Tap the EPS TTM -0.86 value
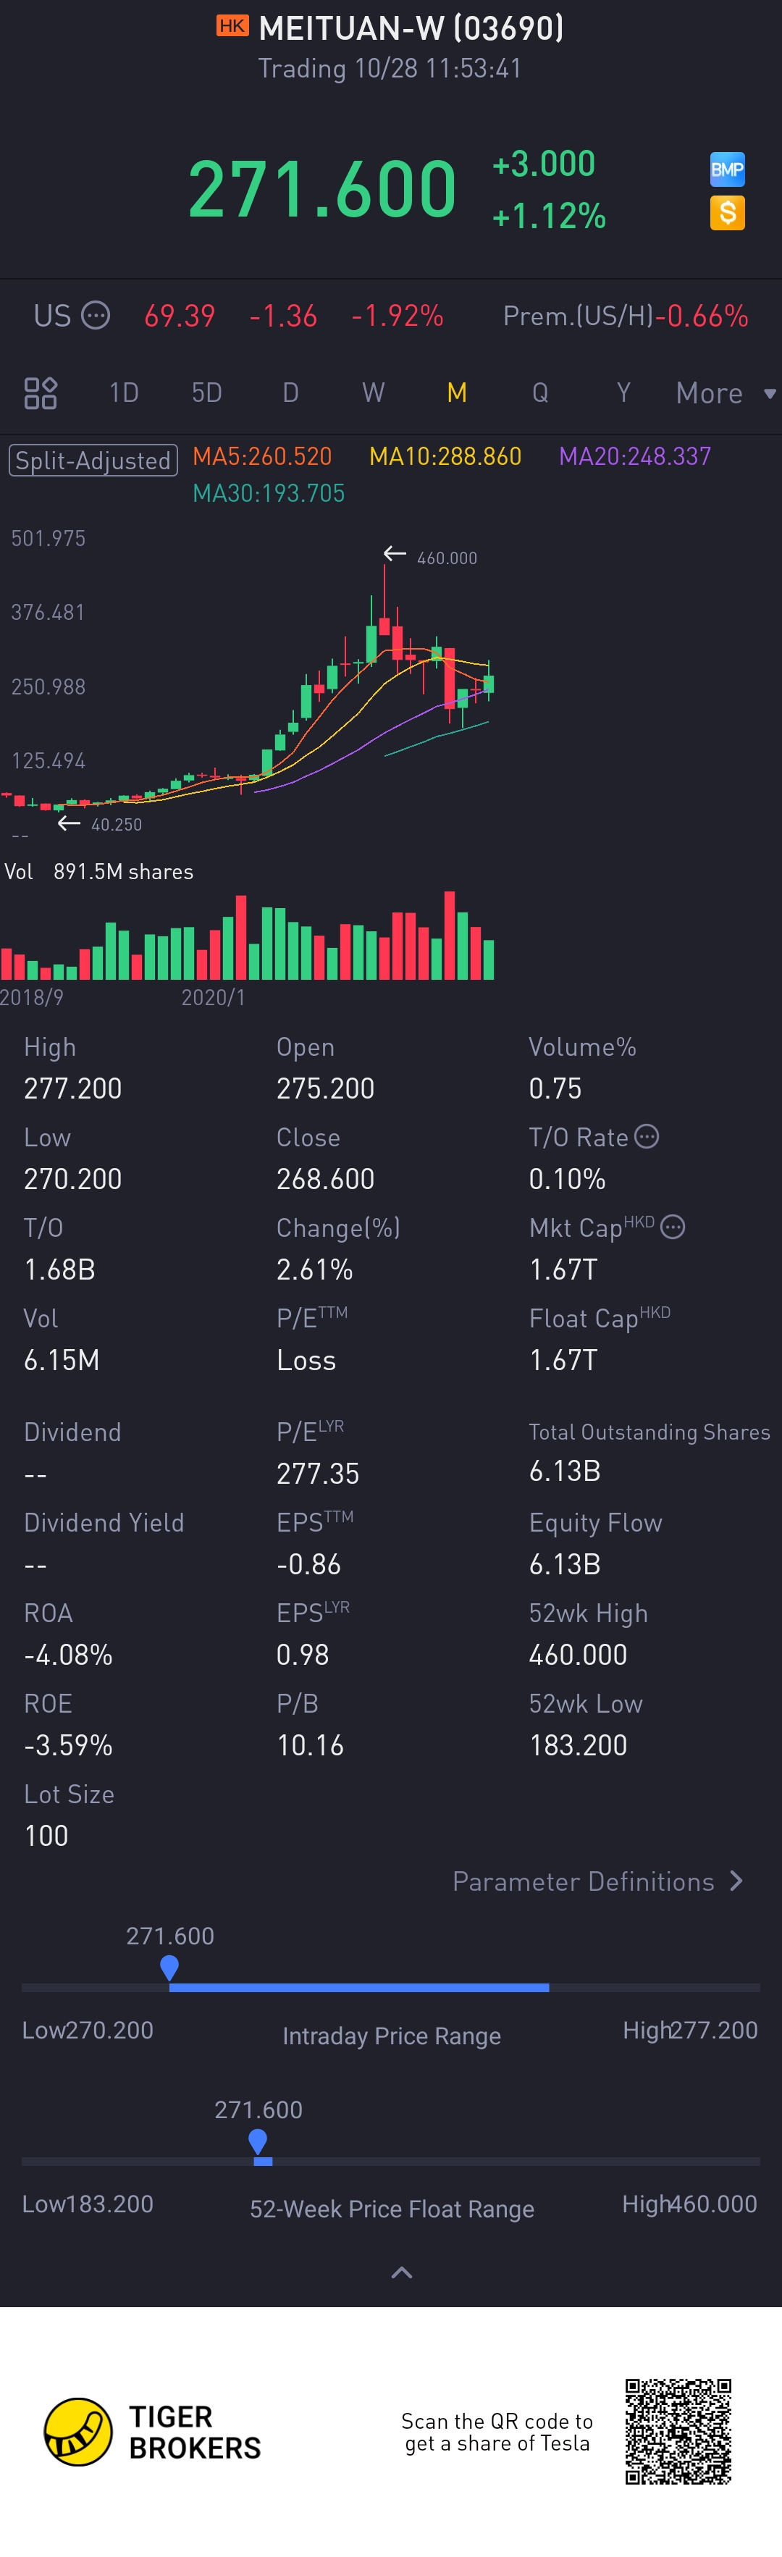Viewport: 782px width, 2557px height. click(308, 1564)
